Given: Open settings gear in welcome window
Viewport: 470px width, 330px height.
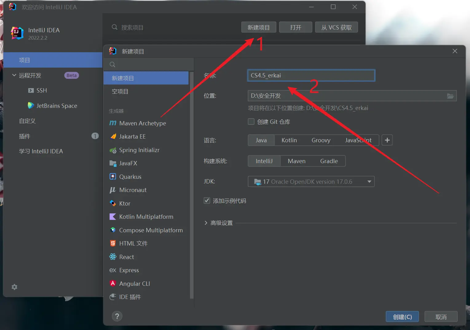Looking at the screenshot, I should (x=14, y=287).
